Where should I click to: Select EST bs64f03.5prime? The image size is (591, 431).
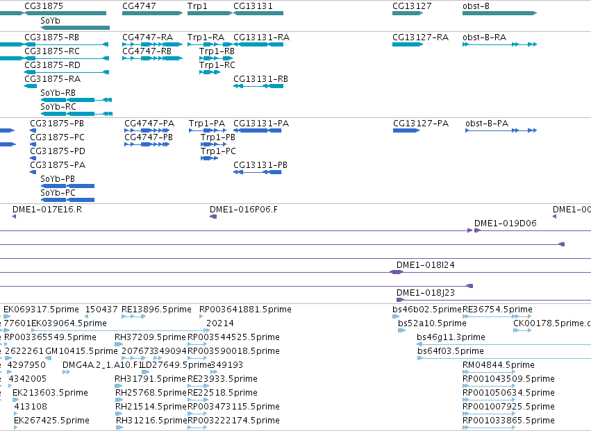(x=504, y=358)
